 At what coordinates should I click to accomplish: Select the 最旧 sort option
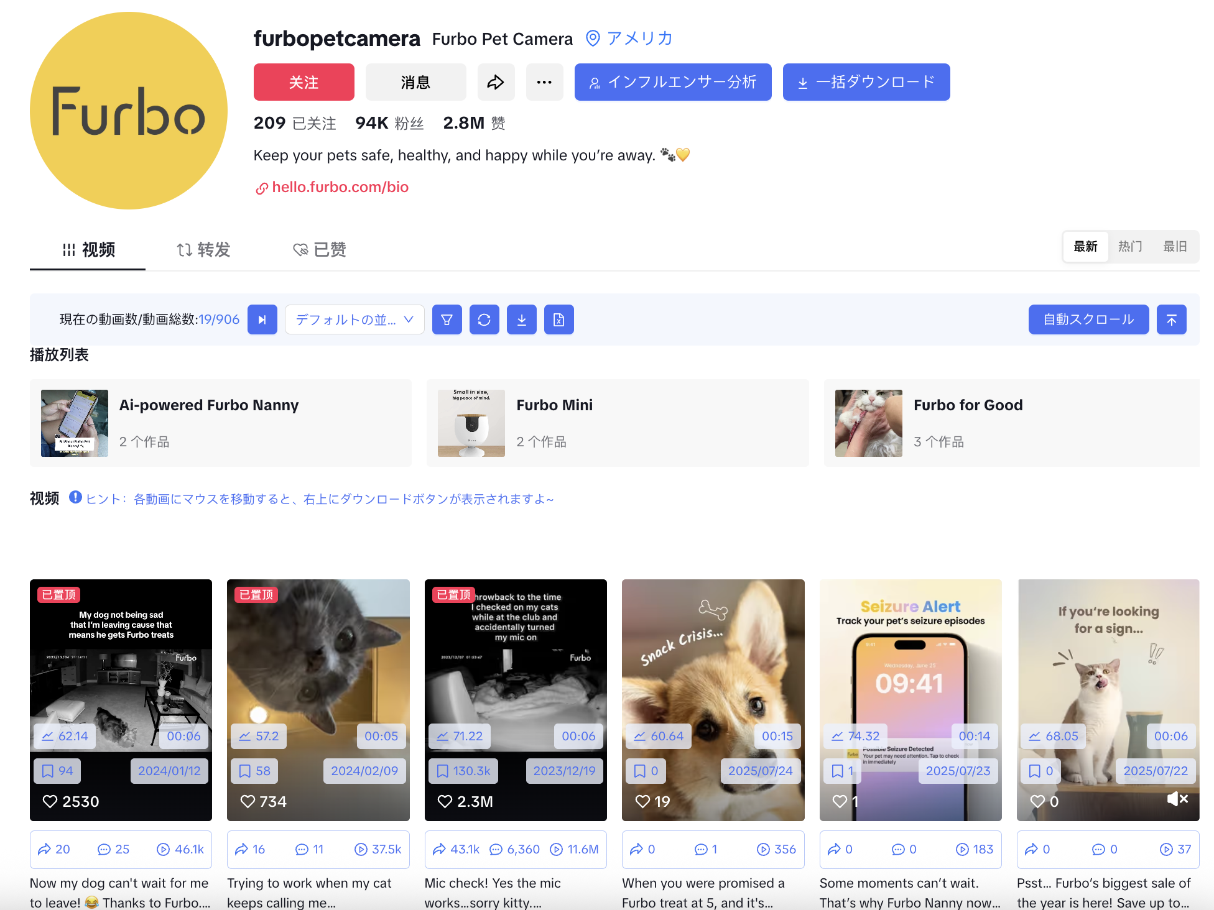click(x=1175, y=247)
